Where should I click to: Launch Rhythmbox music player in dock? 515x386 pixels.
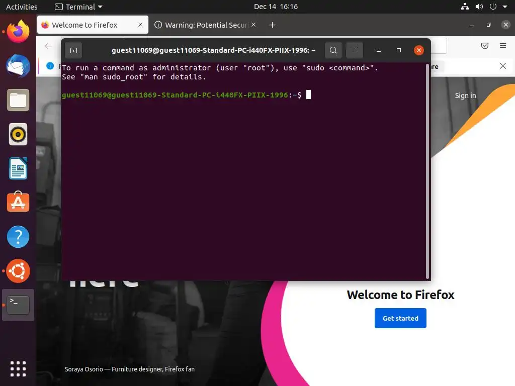(x=18, y=134)
